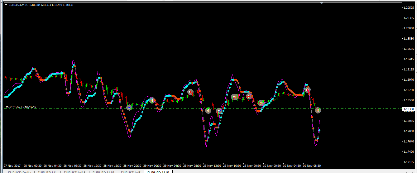
Task: Click the 29 Nov 04:30 time label
Action: coord(173,166)
